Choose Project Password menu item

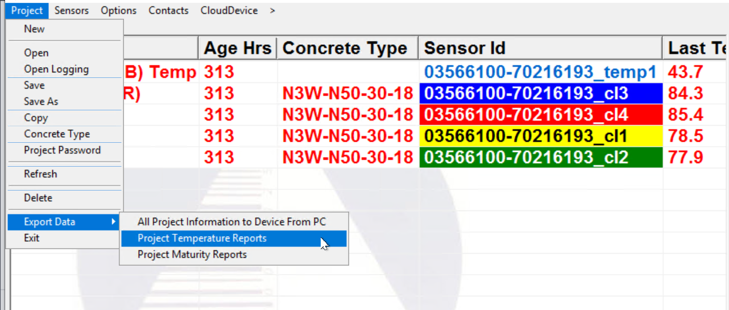62,150
